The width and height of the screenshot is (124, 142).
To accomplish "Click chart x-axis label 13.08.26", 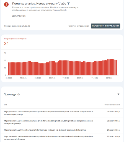I will pyautogui.click(x=23, y=78).
